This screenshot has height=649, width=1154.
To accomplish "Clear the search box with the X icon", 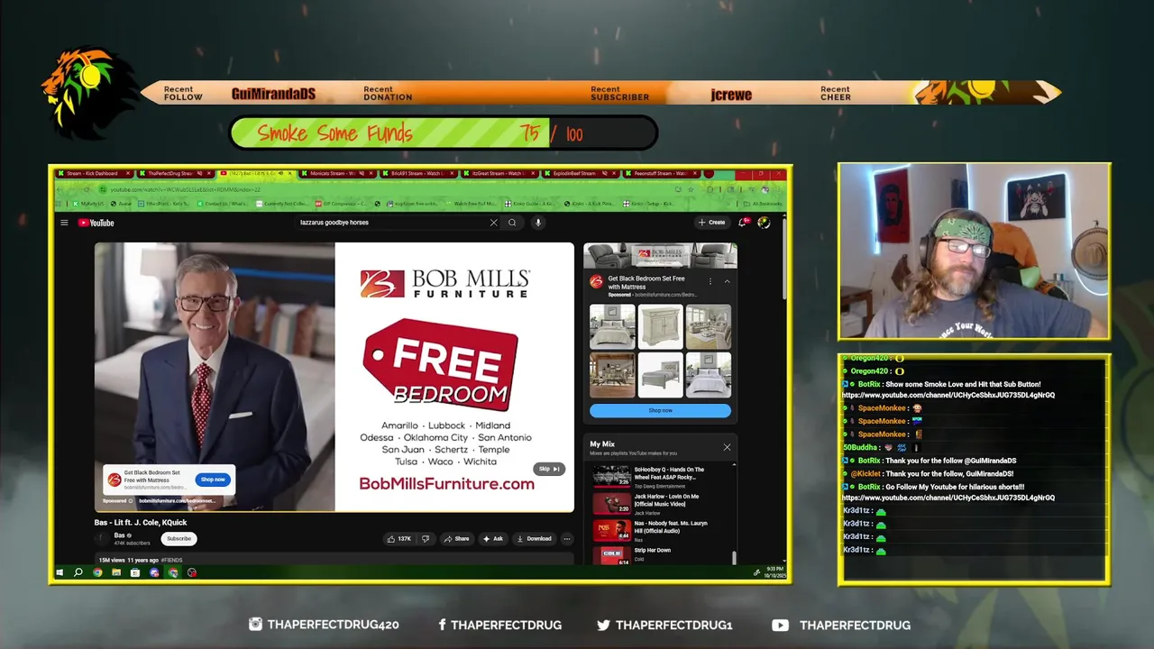I will [x=493, y=223].
